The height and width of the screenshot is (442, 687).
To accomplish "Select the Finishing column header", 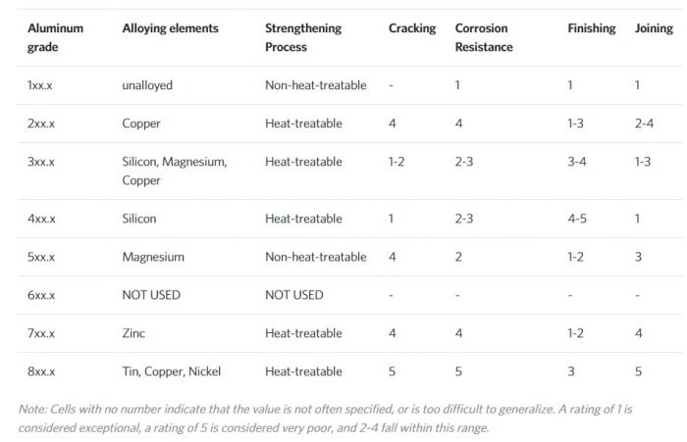I will tap(592, 28).
